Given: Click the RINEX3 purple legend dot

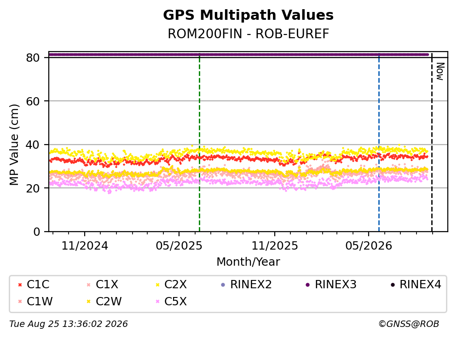Looking at the screenshot, I should [308, 285].
